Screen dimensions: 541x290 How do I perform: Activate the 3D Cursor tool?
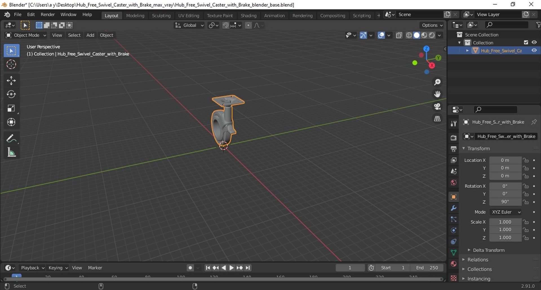[x=11, y=65]
